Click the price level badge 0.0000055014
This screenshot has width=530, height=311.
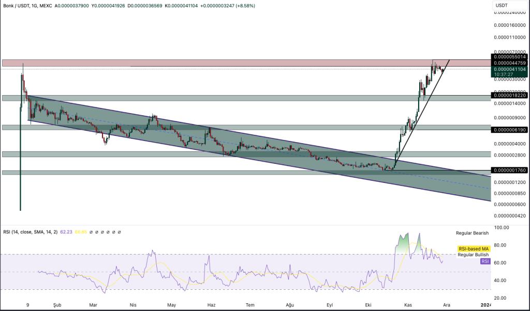pyautogui.click(x=510, y=56)
